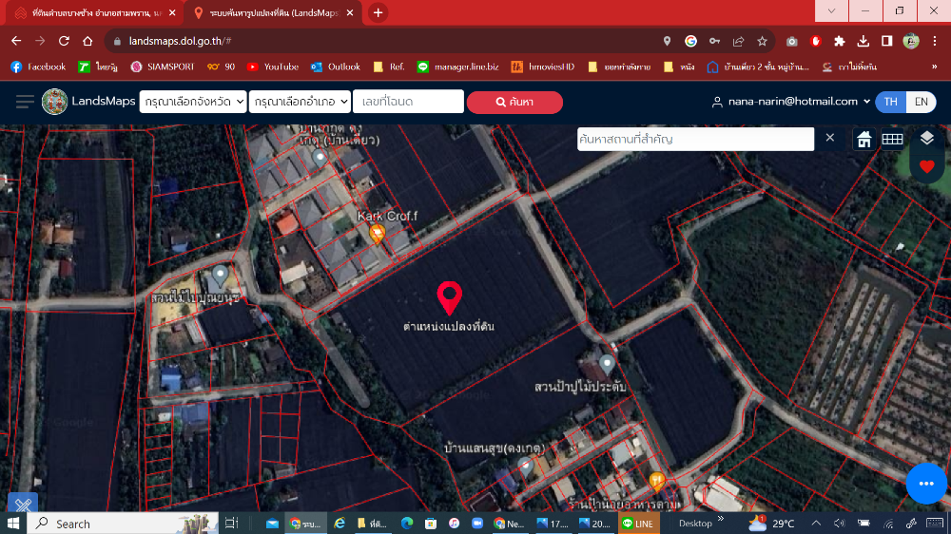Click the red parcel location pin
951x534 pixels.
(x=449, y=297)
